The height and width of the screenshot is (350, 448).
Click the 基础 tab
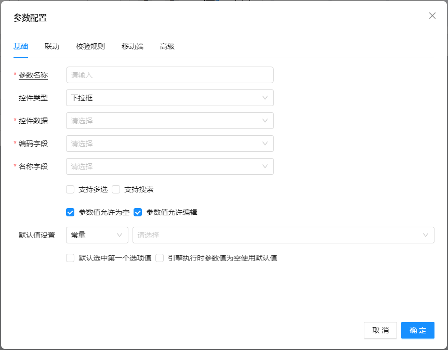coord(21,46)
